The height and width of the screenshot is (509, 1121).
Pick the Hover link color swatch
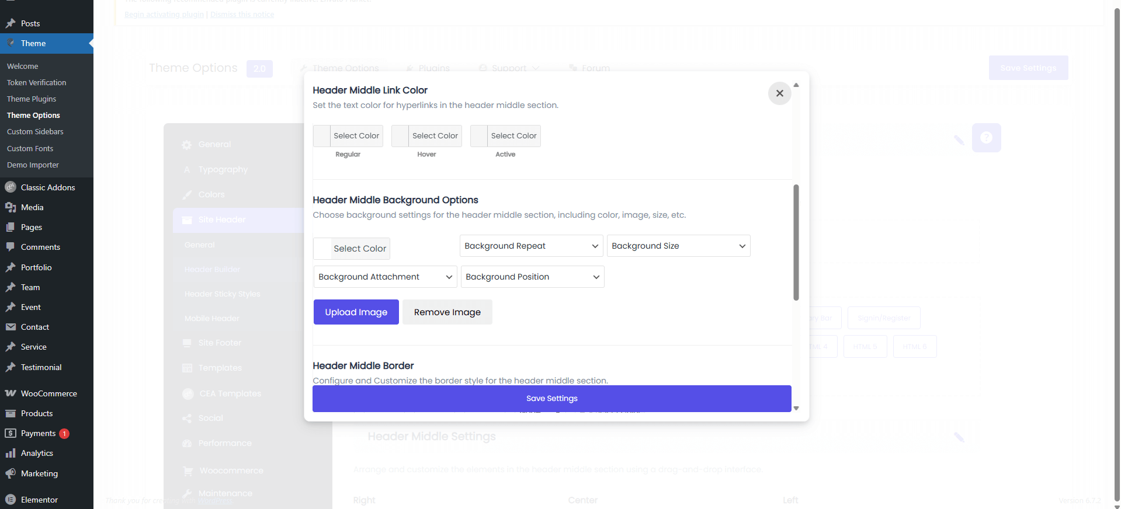[x=401, y=136]
